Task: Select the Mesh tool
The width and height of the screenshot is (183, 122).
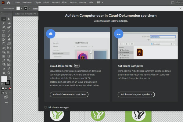Action: (4, 56)
